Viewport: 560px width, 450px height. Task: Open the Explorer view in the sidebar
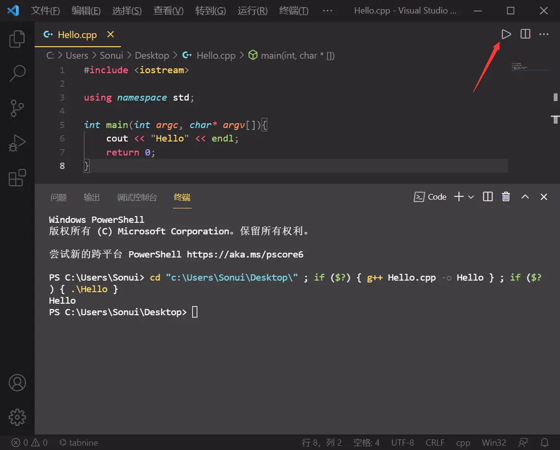[x=17, y=39]
